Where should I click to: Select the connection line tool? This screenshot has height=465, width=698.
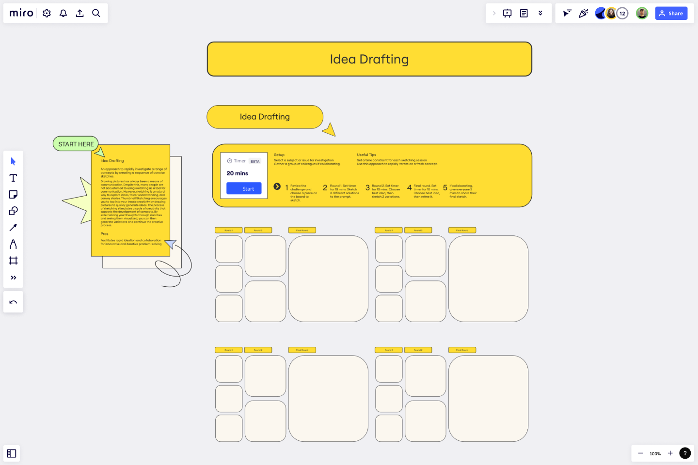coord(13,227)
